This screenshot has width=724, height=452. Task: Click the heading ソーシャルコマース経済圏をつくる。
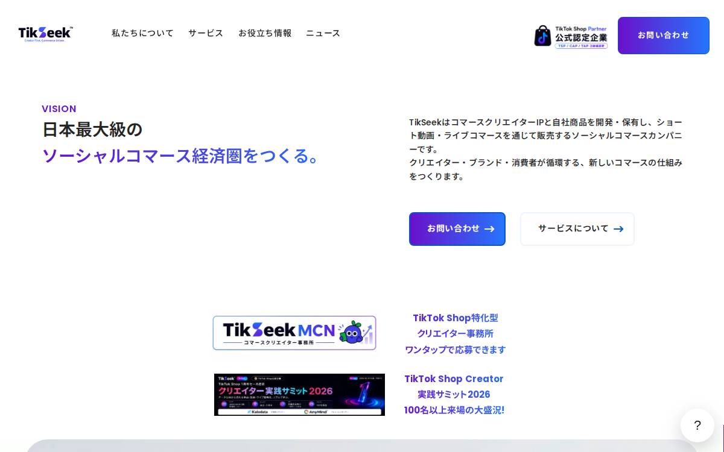coord(180,156)
